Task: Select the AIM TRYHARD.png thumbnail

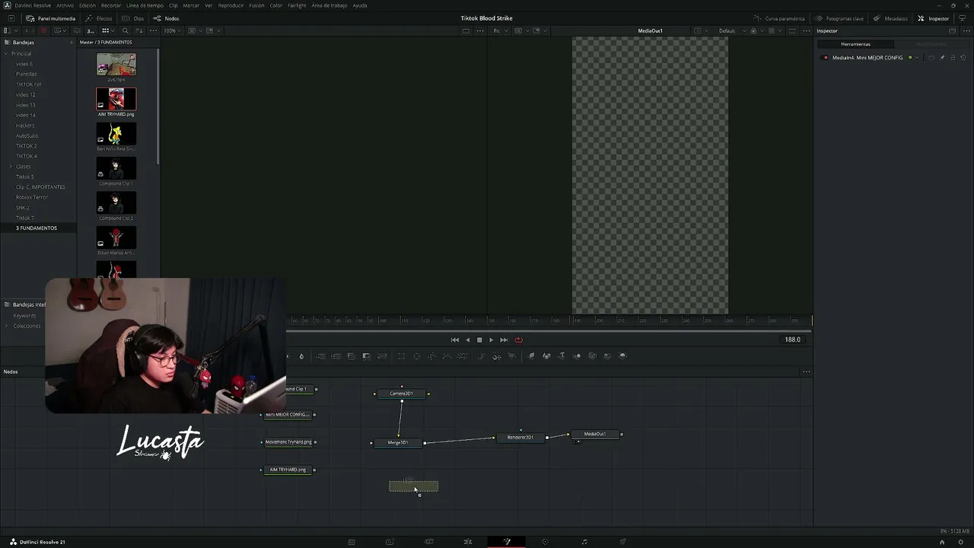Action: click(116, 100)
